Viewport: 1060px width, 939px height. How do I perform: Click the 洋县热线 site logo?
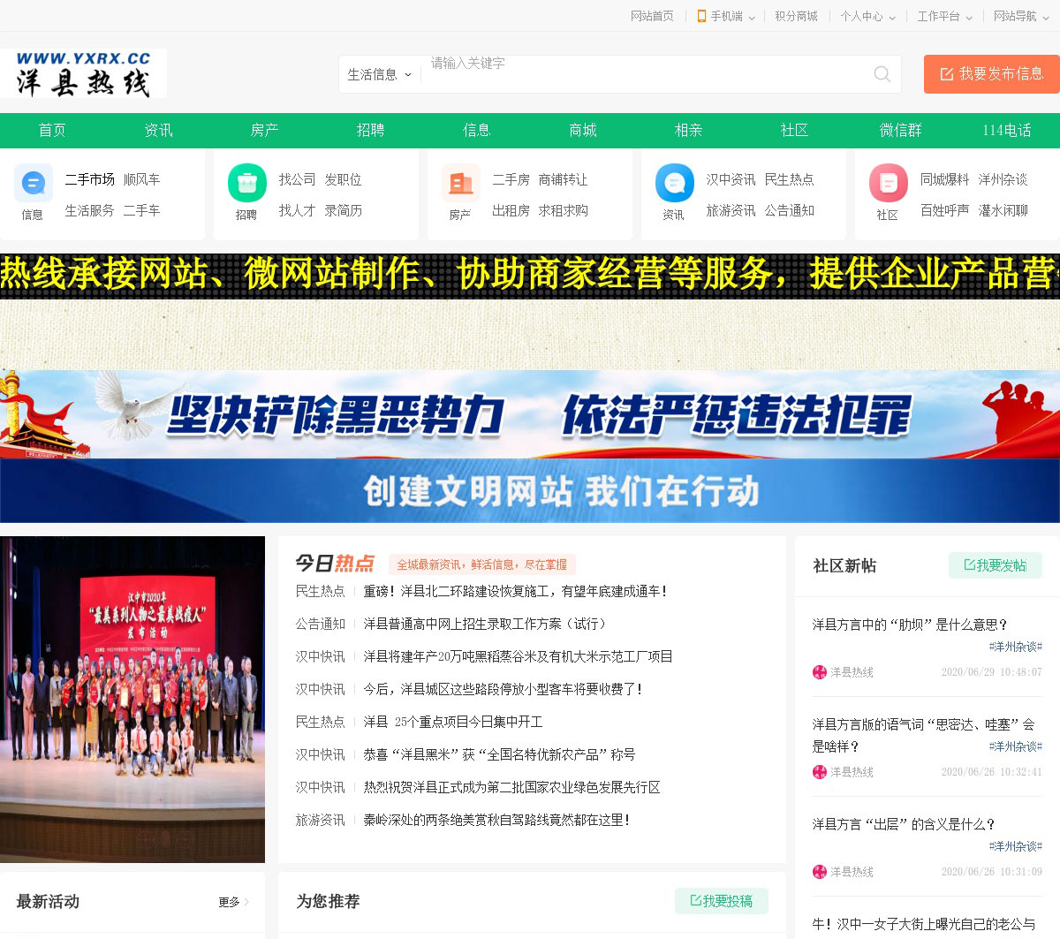(x=83, y=73)
